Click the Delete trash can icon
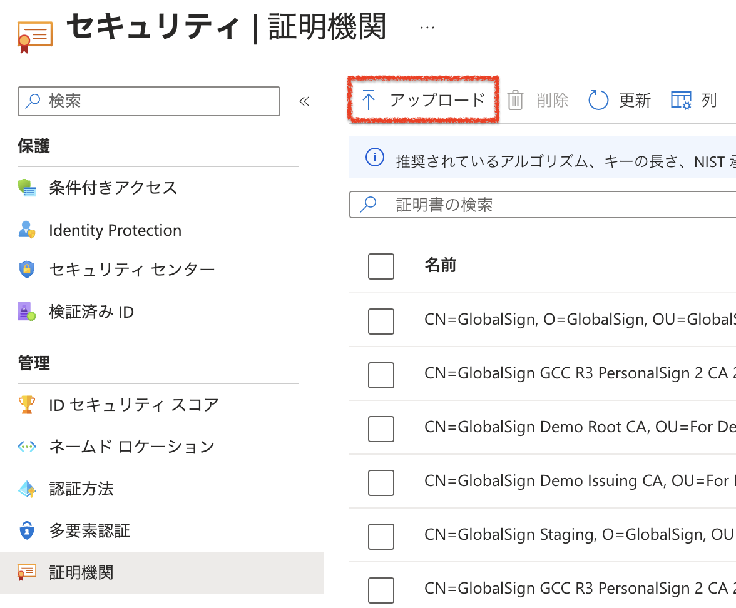This screenshot has height=608, width=736. coord(515,100)
